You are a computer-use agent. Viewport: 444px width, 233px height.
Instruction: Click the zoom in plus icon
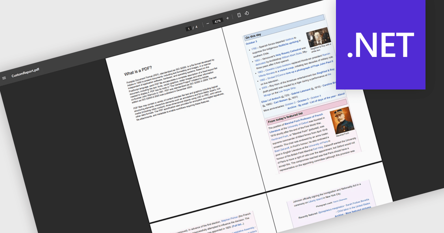click(x=228, y=18)
